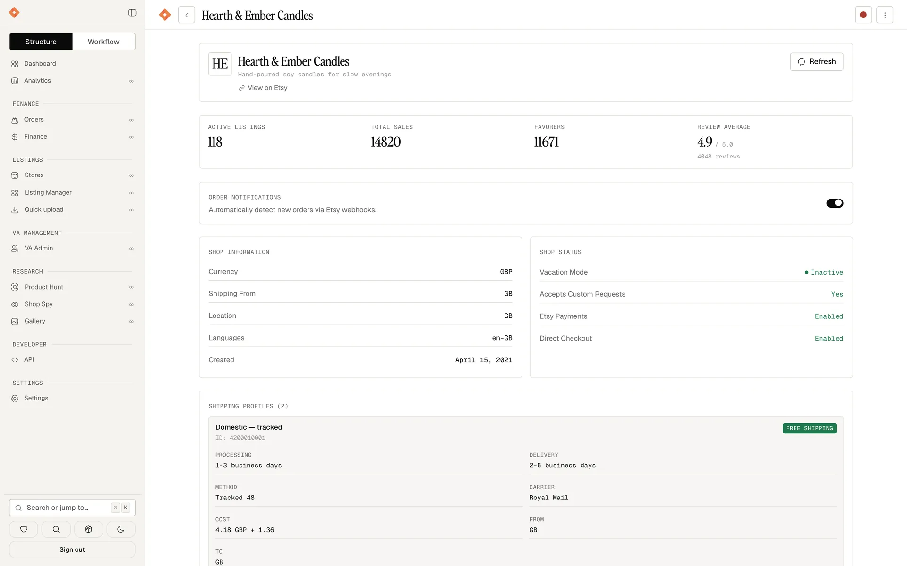Image resolution: width=907 pixels, height=566 pixels.
Task: Click the HE shop avatar
Action: tap(220, 64)
